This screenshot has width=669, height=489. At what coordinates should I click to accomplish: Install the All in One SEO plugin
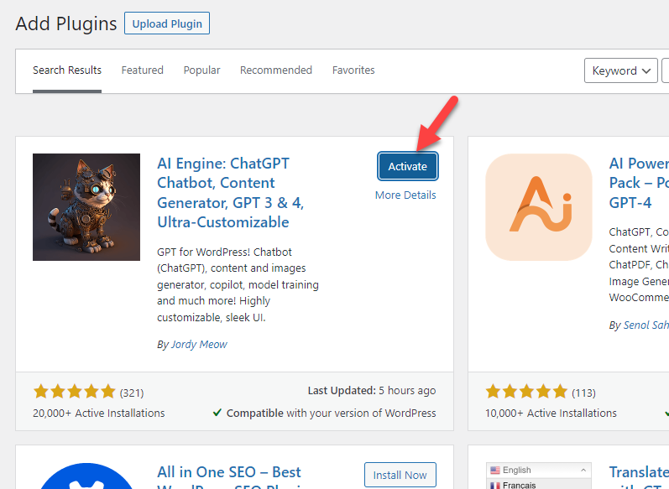[400, 475]
